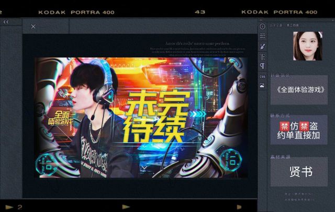335x212 pixels.
Task: Click the info circle icon in toolbar
Action: [262, 26]
